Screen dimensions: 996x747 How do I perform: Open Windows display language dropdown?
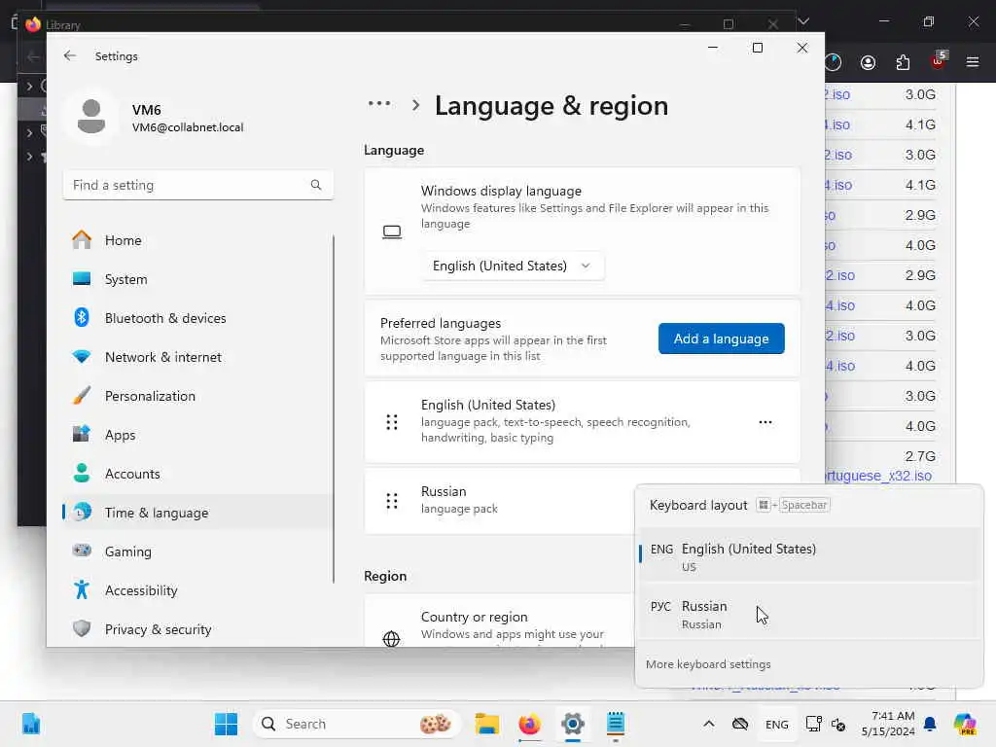[513, 266]
